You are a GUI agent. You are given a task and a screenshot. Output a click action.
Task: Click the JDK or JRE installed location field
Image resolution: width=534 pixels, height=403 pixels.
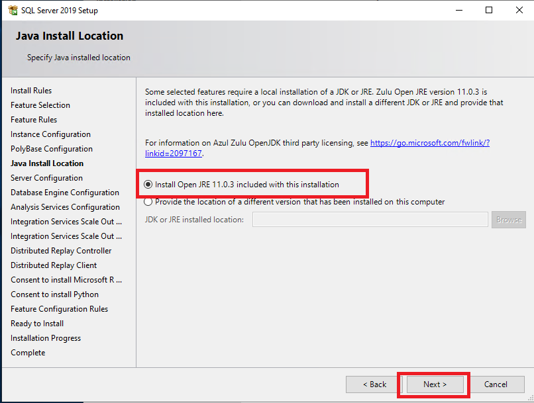370,220
